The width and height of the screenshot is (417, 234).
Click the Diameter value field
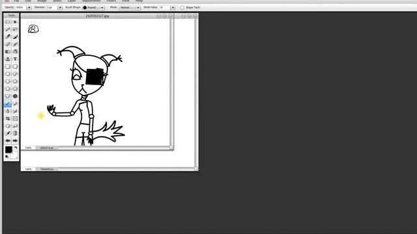52,8
